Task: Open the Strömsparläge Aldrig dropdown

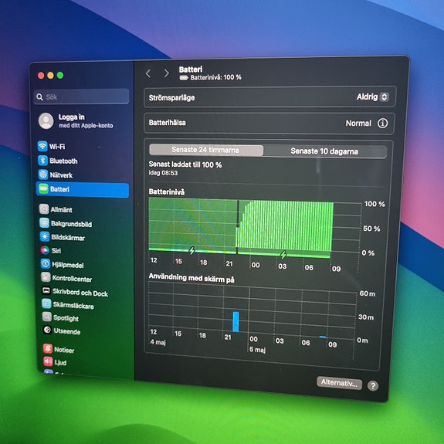Action: 372,97
